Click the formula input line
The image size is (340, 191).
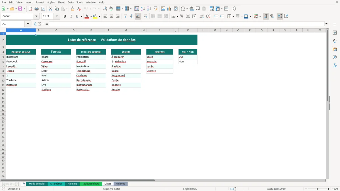187,24
